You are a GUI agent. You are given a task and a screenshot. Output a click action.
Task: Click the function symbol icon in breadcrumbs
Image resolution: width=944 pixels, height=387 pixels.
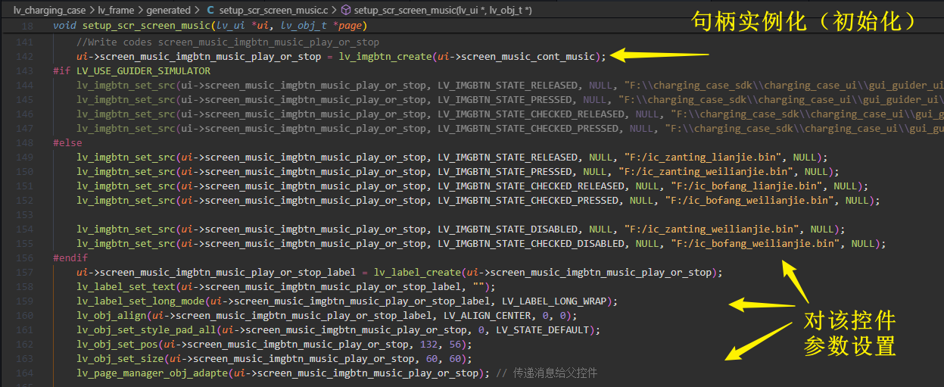346,10
